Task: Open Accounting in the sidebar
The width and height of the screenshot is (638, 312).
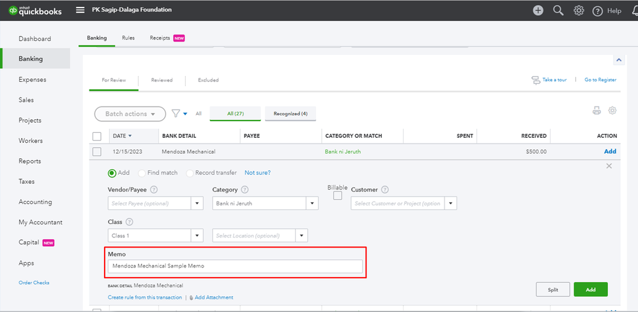Action: 35,202
